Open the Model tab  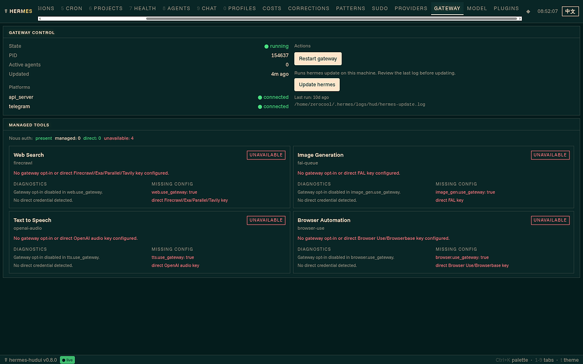476,8
